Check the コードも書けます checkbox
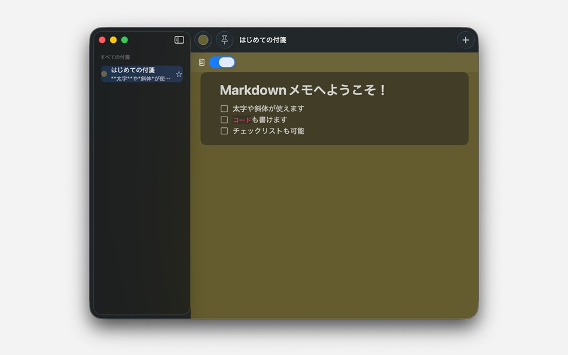Image resolution: width=568 pixels, height=355 pixels. 224,120
